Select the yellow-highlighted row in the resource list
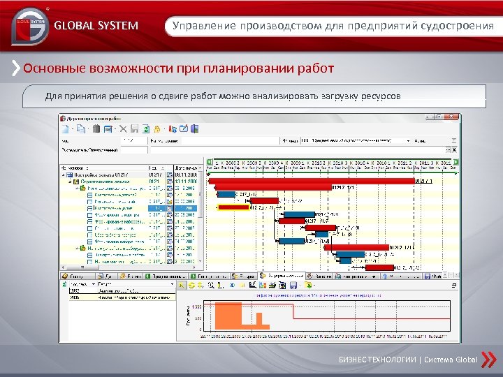Screen dimensions: 503x377 click(x=122, y=297)
